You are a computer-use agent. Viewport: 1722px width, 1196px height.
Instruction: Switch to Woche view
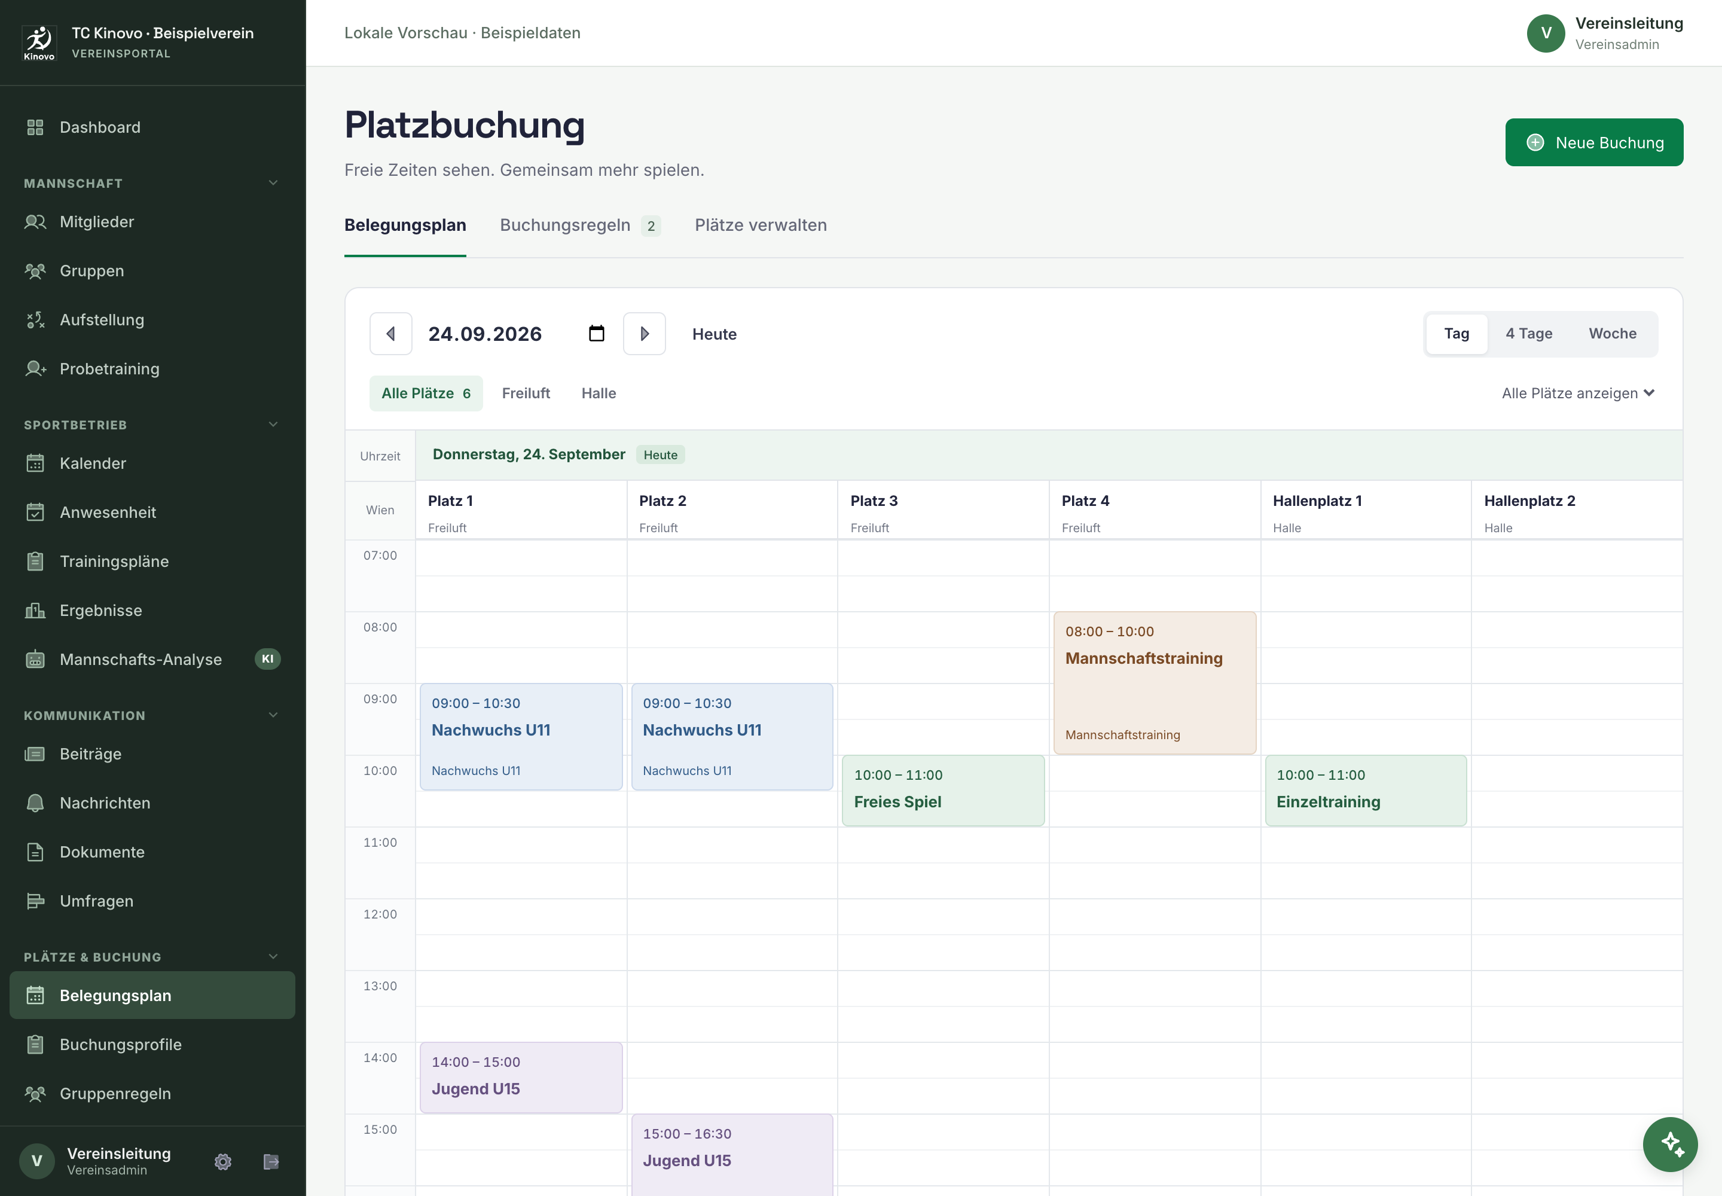click(1613, 334)
